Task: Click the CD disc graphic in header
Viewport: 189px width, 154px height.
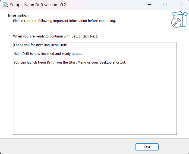Action: [176, 23]
